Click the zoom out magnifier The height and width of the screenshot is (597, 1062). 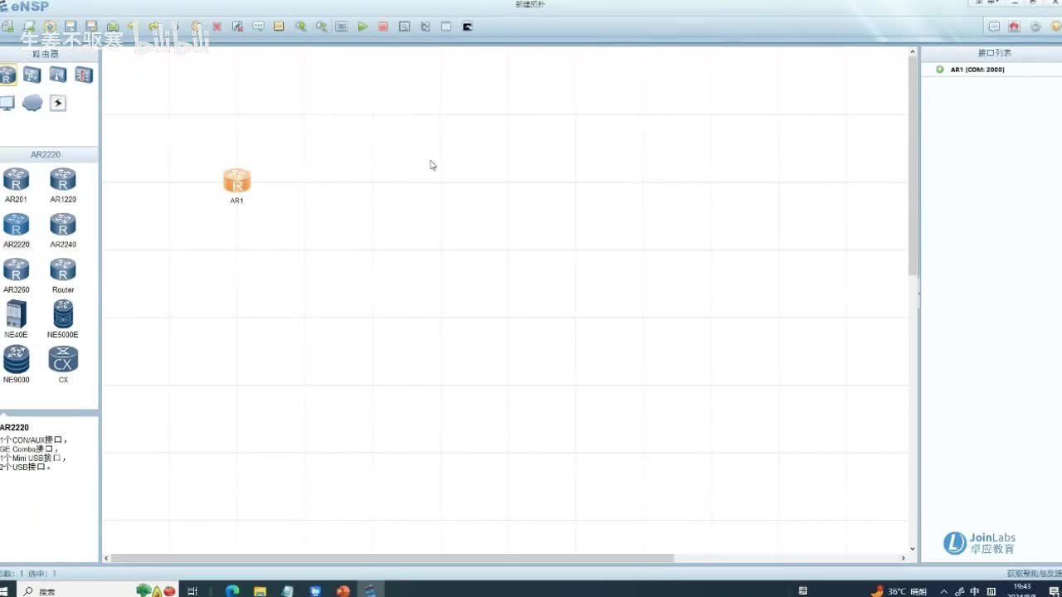[x=321, y=27]
